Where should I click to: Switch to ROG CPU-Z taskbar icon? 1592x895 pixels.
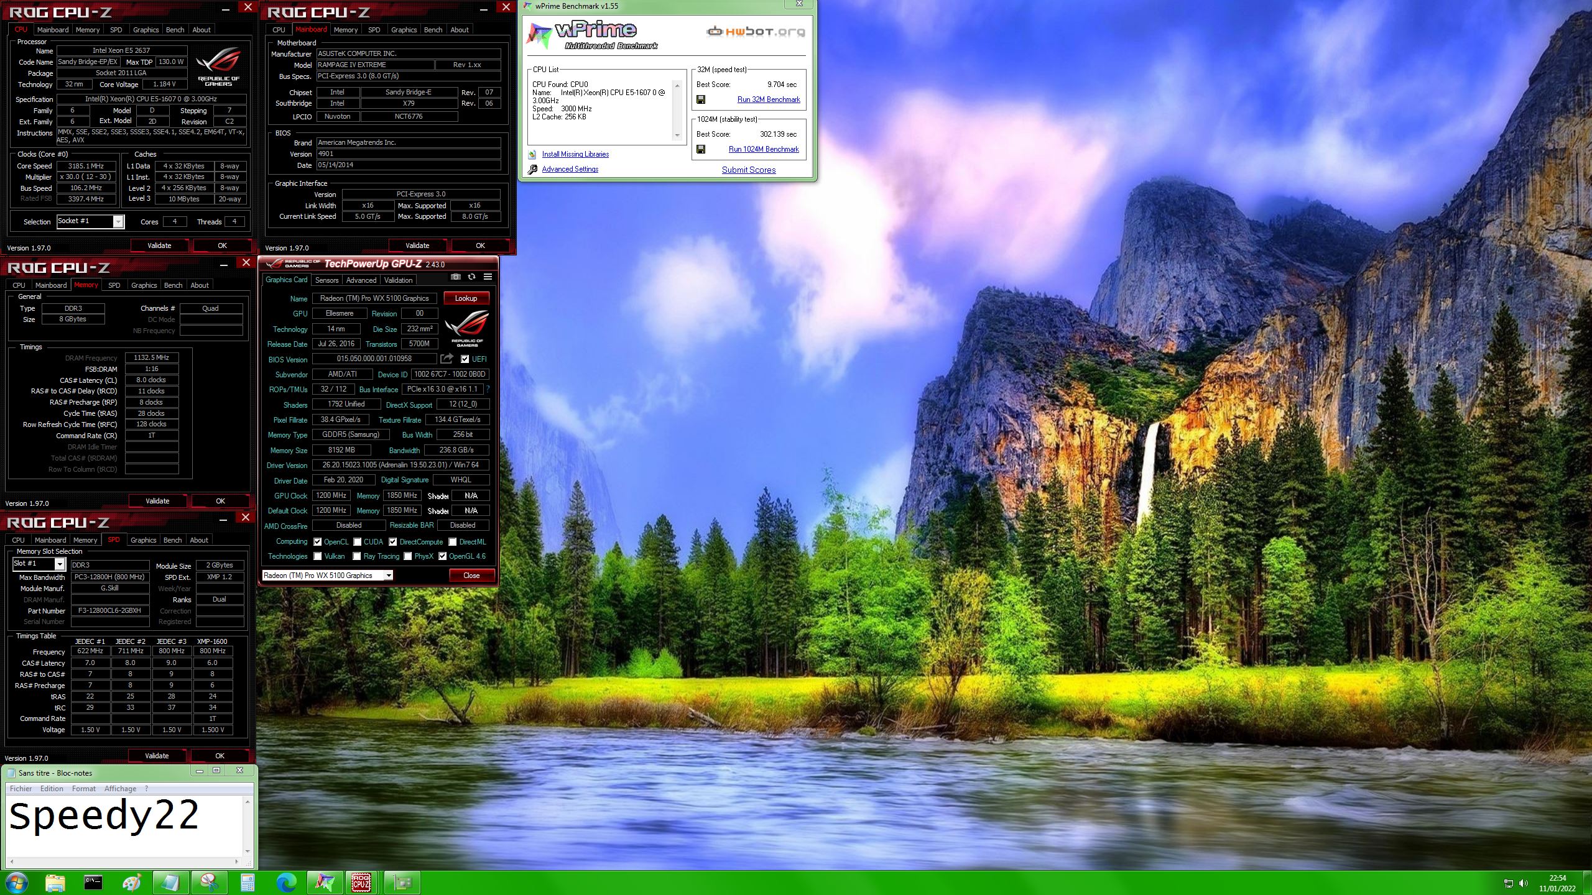coord(362,883)
